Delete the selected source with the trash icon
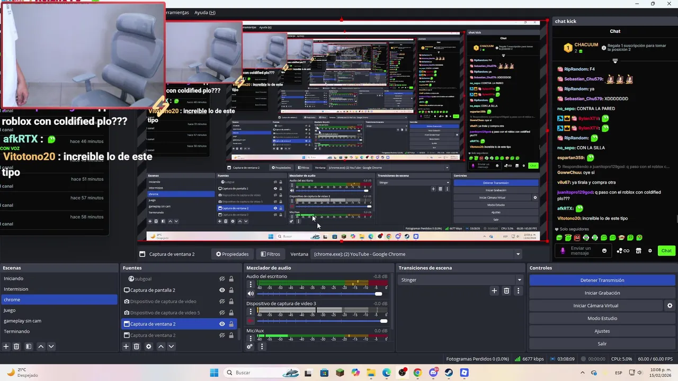 coord(136,347)
